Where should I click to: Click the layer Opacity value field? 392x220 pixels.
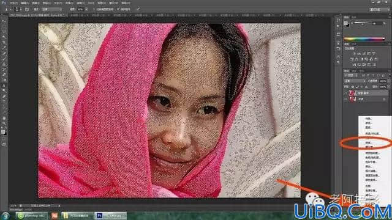pyautogui.click(x=383, y=81)
